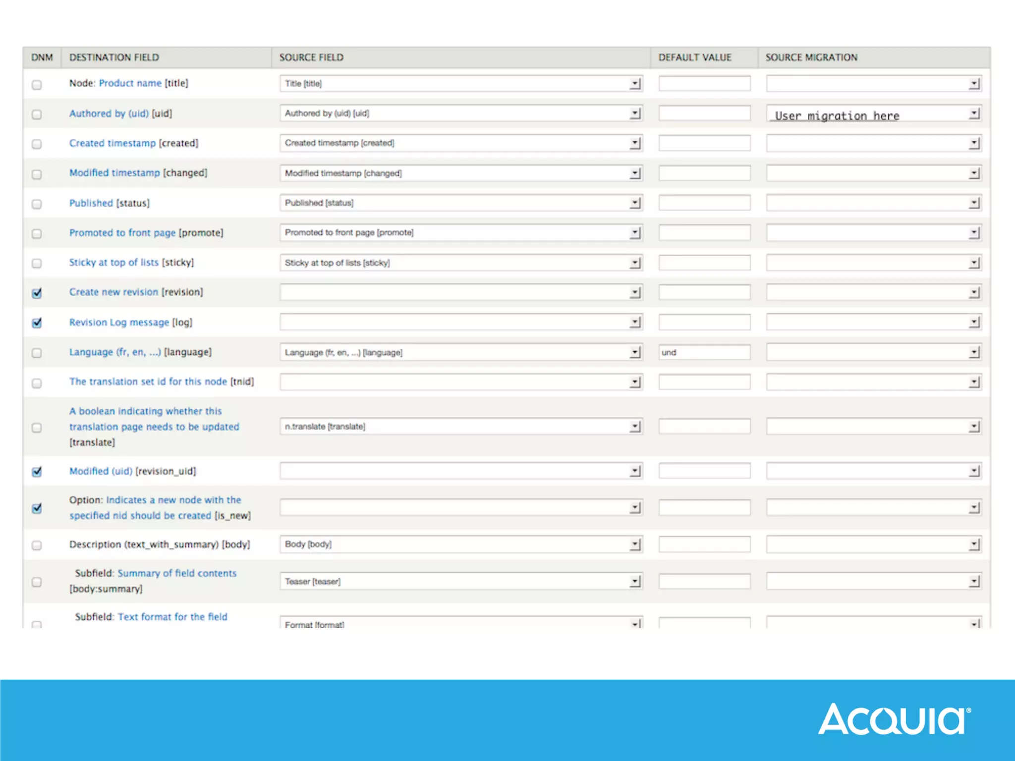Expand the Body [body] source field dropdown
Viewport: 1015px width, 761px height.
(461, 544)
